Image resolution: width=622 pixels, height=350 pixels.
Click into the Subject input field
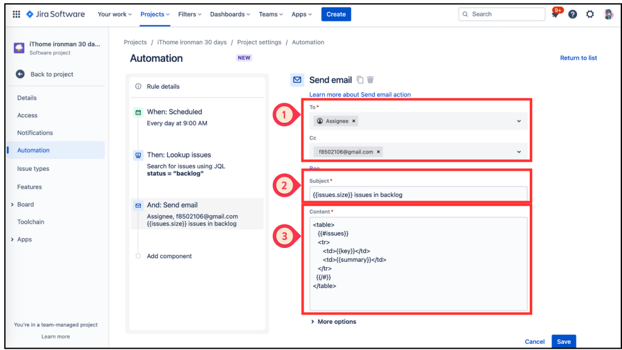coord(419,194)
